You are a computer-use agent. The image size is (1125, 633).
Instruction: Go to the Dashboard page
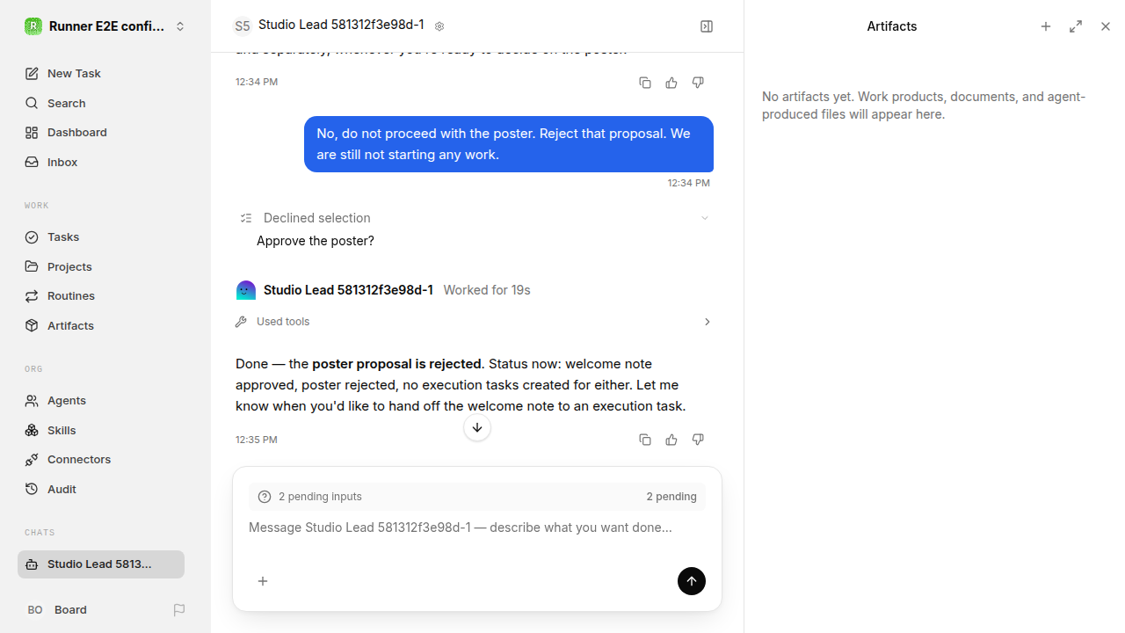[105, 133]
